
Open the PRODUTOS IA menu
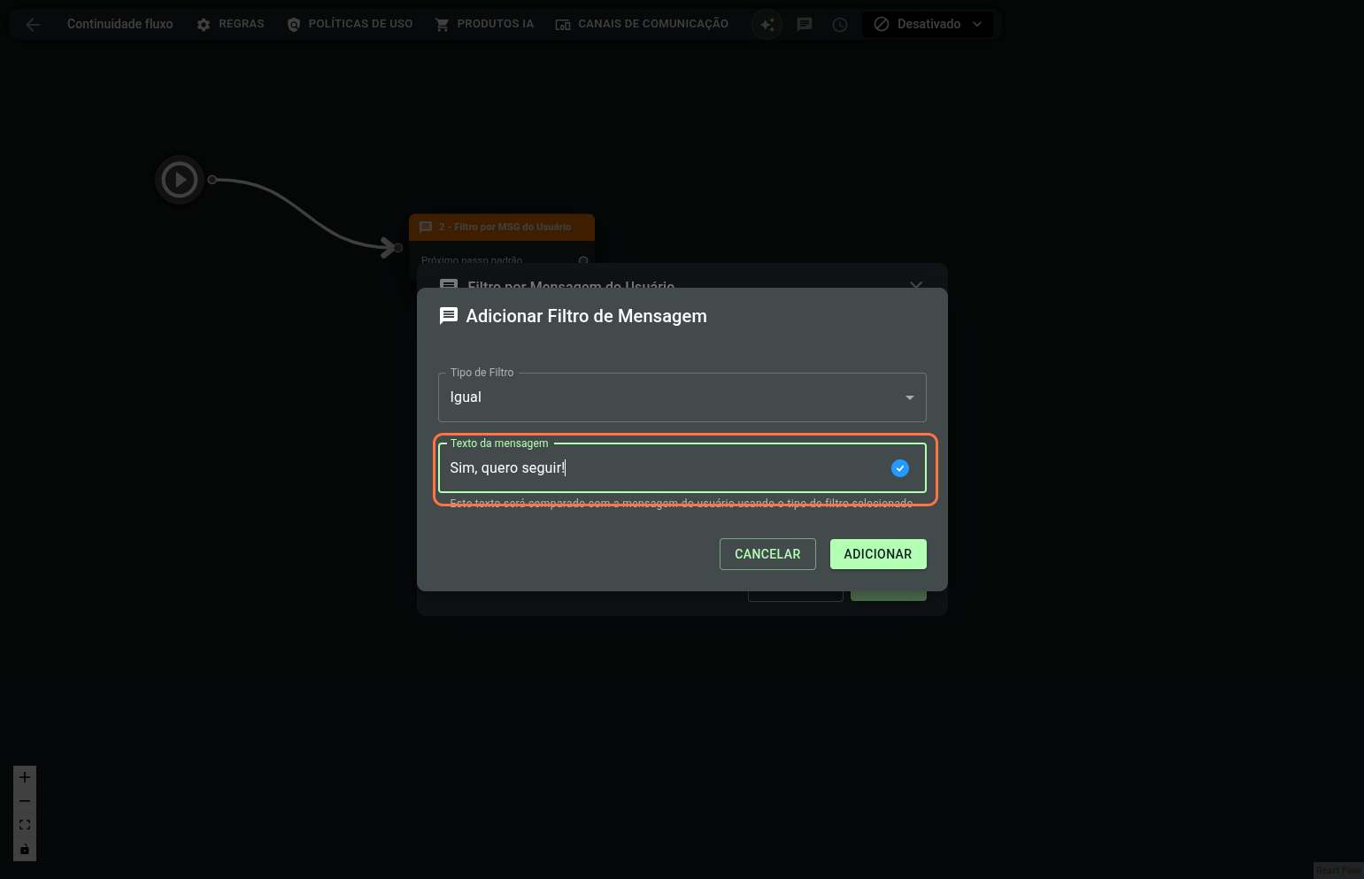click(x=484, y=24)
